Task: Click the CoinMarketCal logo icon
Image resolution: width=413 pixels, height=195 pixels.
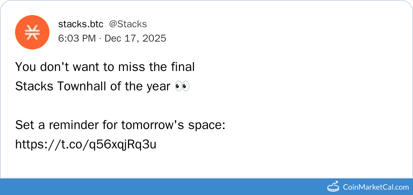Action: (x=333, y=186)
